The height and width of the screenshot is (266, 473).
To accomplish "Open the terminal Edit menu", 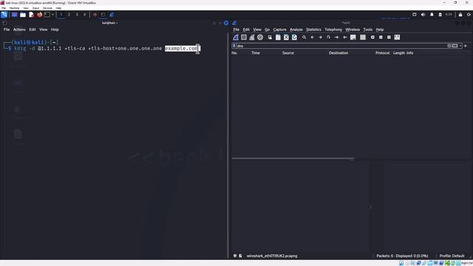I will [33, 30].
